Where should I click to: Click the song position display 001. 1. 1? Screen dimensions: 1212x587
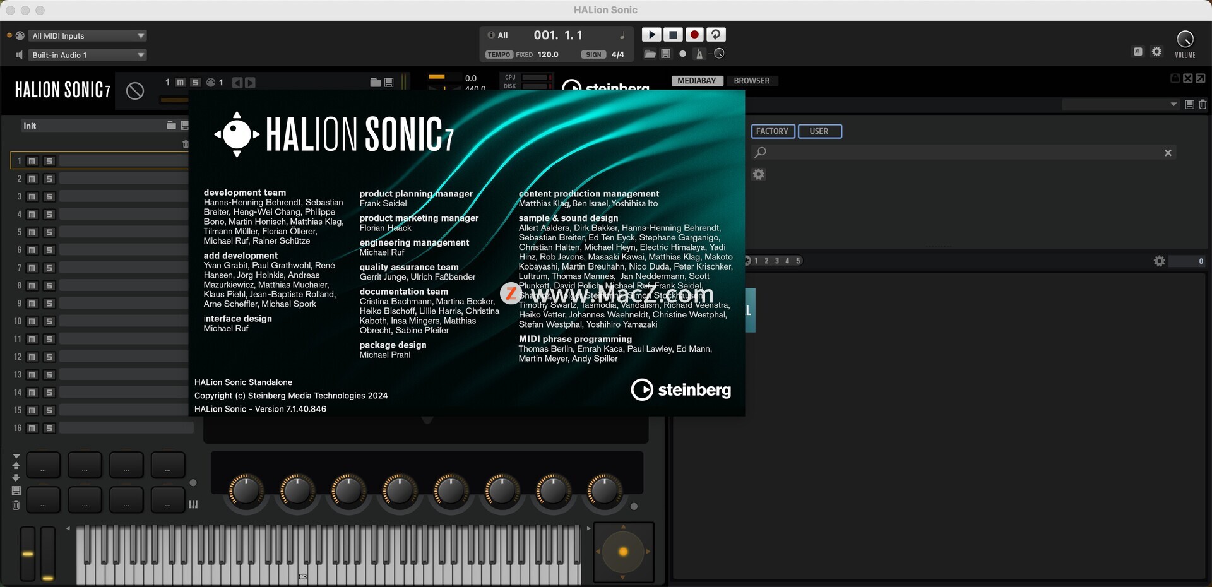click(x=558, y=35)
